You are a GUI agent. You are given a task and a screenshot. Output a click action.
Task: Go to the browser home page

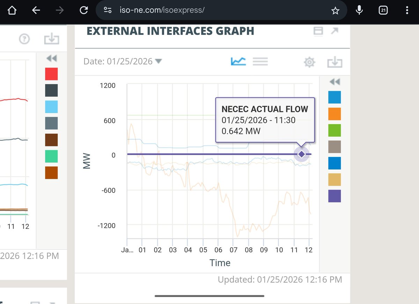point(12,10)
